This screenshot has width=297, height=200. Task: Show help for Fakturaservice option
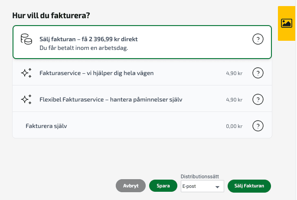(x=258, y=73)
